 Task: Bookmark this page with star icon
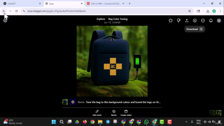(189, 11)
